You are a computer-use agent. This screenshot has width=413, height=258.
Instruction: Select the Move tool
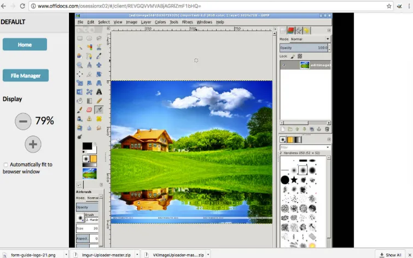99,65
